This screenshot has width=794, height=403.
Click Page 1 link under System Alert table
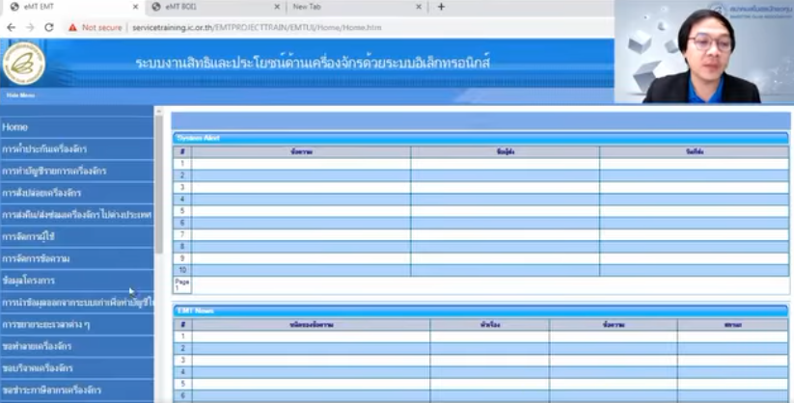coord(180,284)
